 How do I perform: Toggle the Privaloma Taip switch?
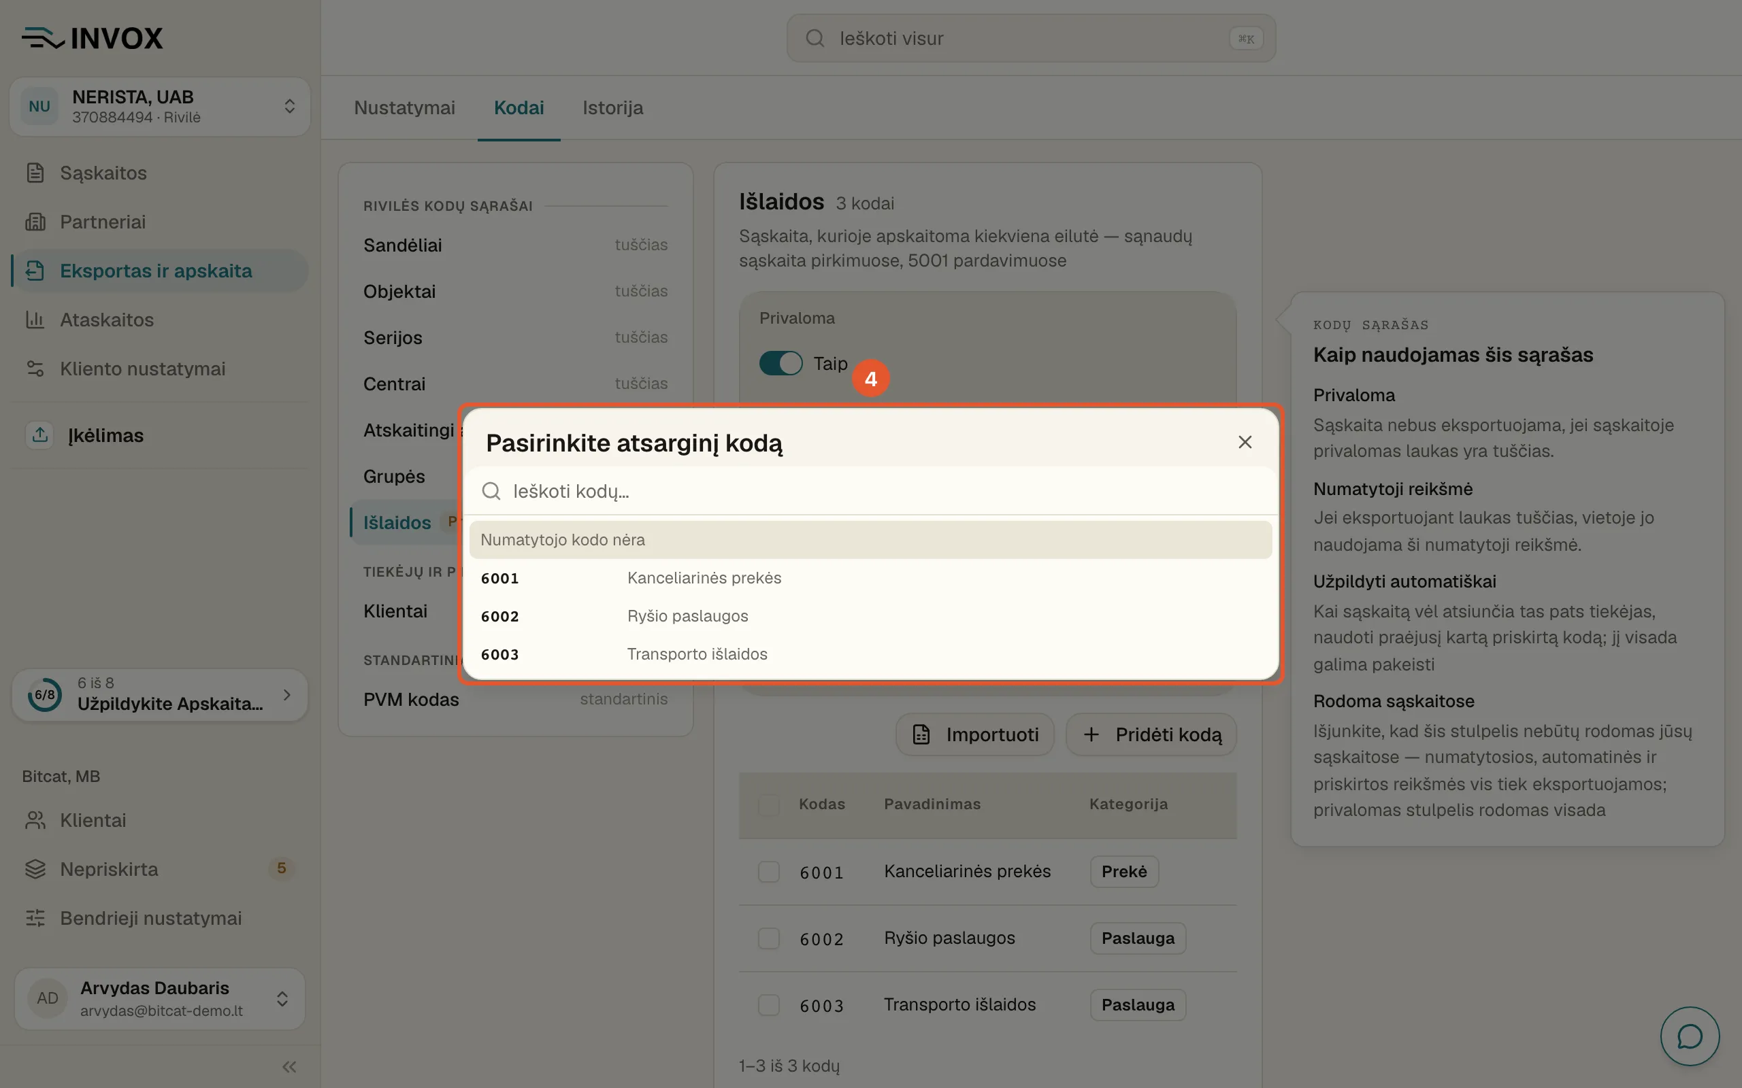click(x=780, y=363)
